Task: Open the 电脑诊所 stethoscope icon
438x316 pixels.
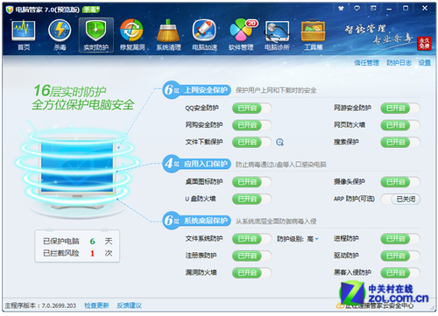Action: click(x=277, y=35)
